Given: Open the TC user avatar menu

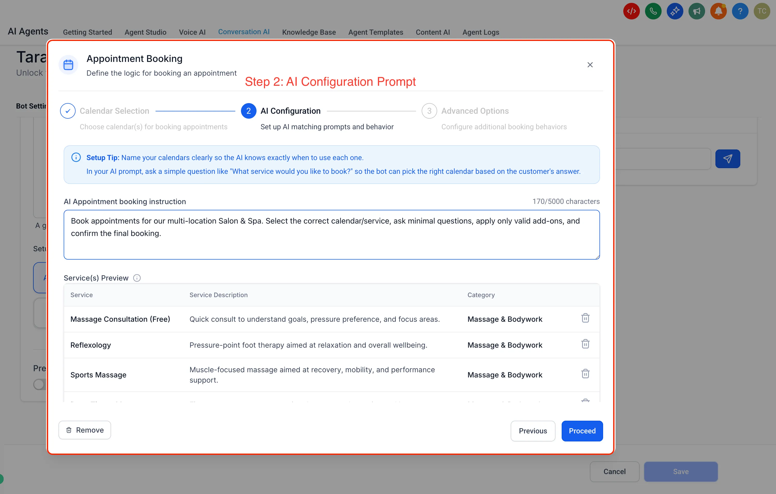Looking at the screenshot, I should point(762,11).
